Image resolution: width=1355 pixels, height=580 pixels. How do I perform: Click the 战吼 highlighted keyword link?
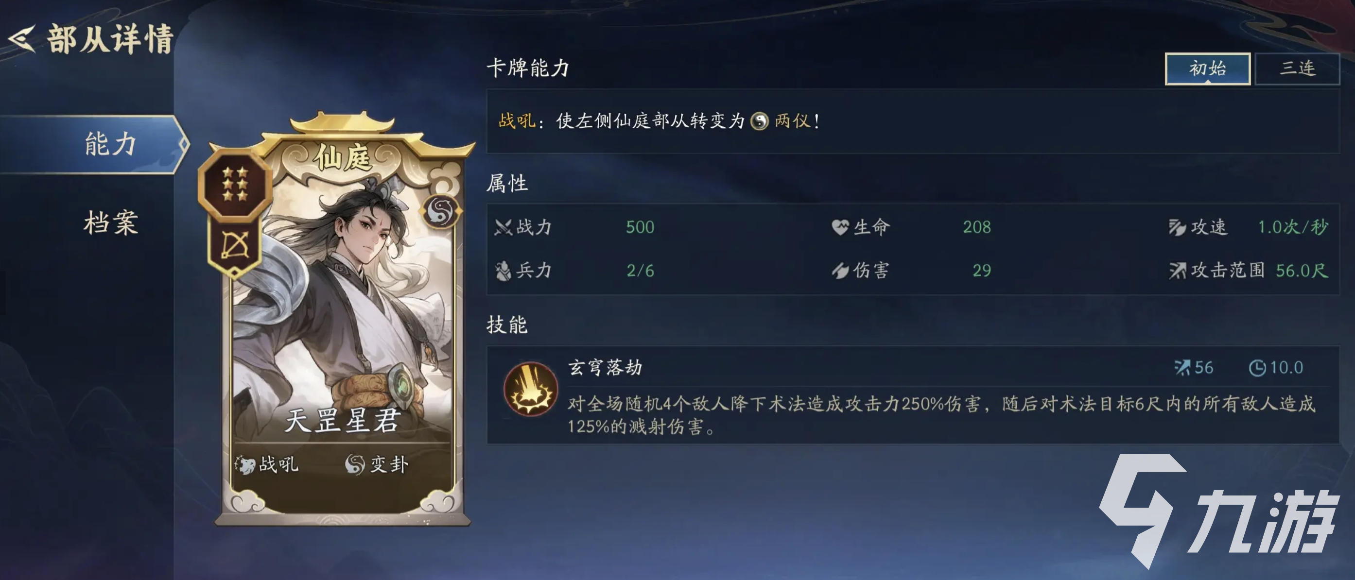pos(517,121)
